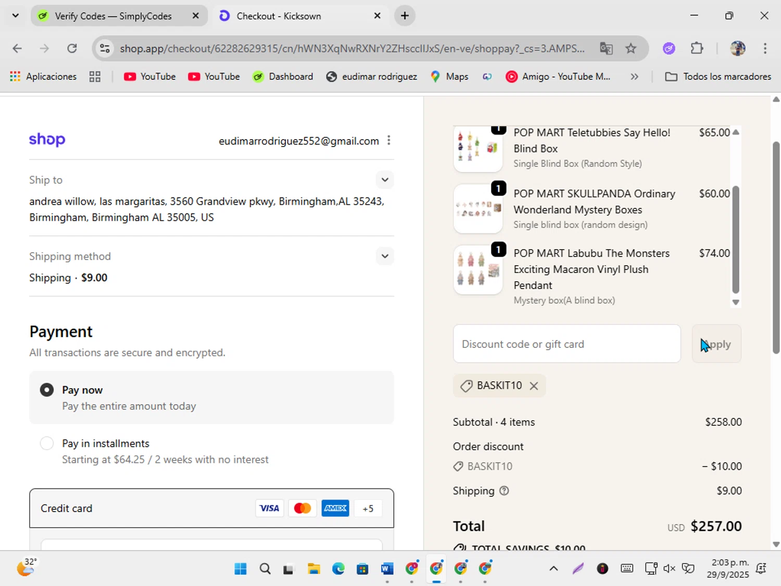Image resolution: width=781 pixels, height=586 pixels.
Task: Open Chrome three-dot menu
Action: pyautogui.click(x=765, y=48)
